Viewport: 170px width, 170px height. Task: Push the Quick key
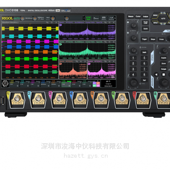pos(145,29)
